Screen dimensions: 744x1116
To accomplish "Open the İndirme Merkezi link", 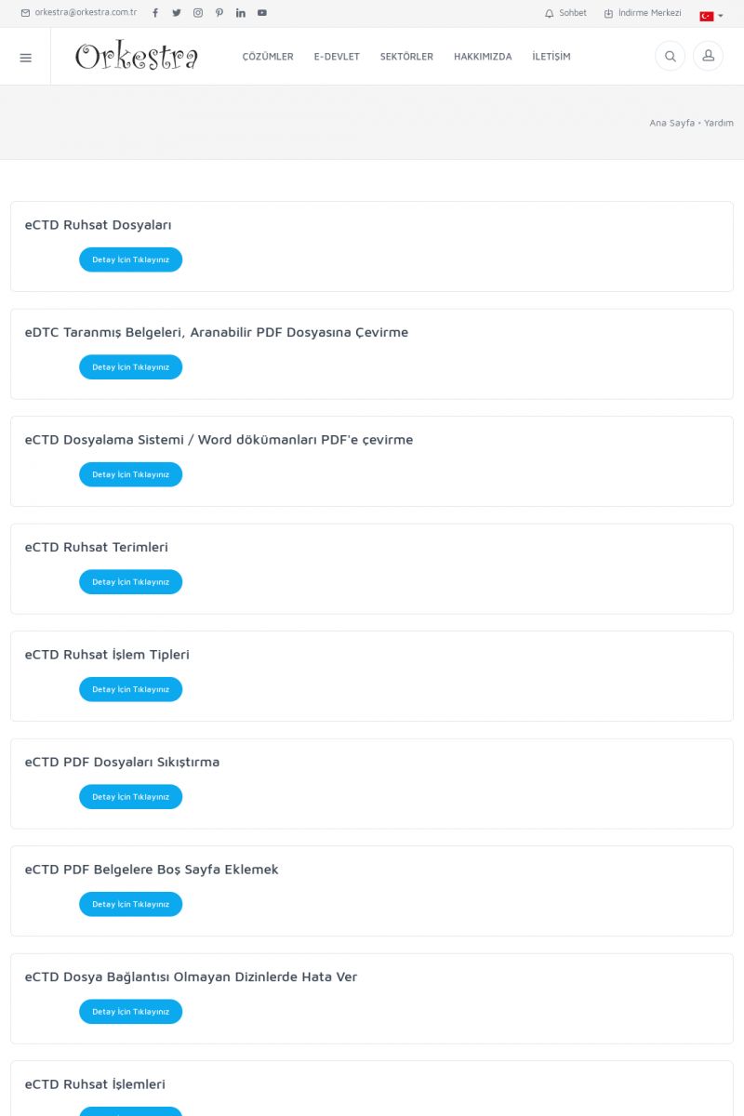I will [x=643, y=13].
